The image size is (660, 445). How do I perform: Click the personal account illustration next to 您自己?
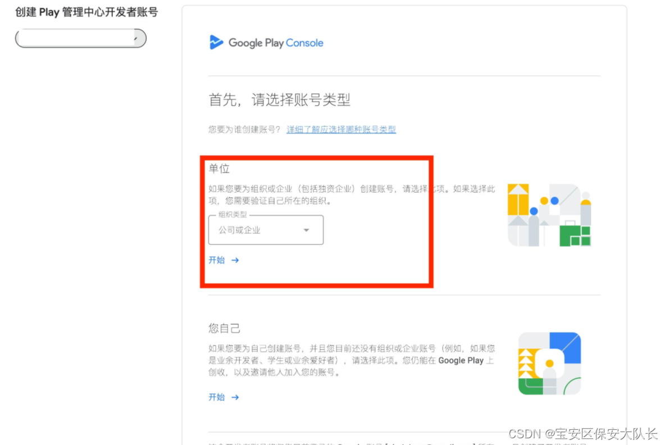point(549,364)
